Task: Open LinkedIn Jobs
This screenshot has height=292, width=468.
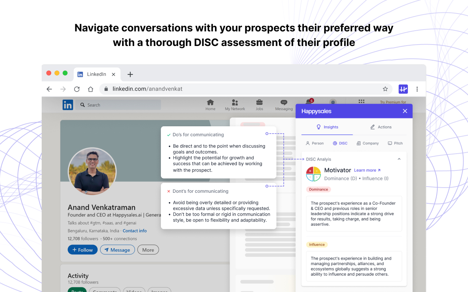Action: (x=259, y=105)
